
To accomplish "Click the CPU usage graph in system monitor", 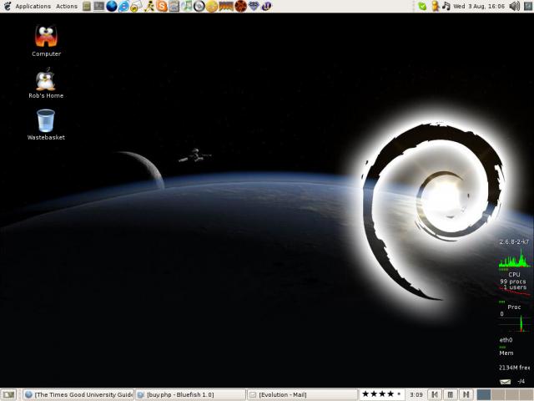I will 514,258.
